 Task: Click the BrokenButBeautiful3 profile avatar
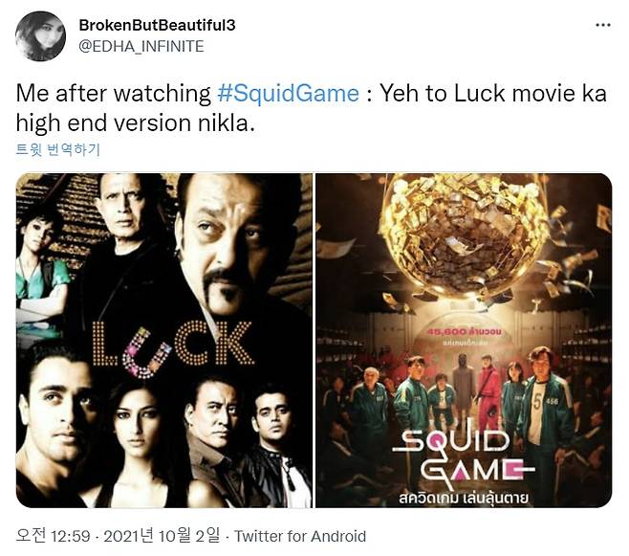click(x=40, y=36)
